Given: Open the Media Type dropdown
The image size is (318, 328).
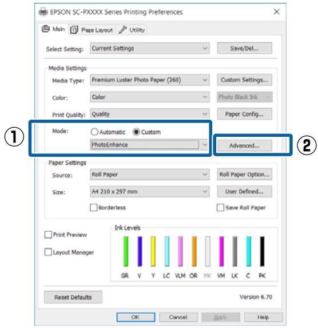Looking at the screenshot, I should (x=150, y=80).
